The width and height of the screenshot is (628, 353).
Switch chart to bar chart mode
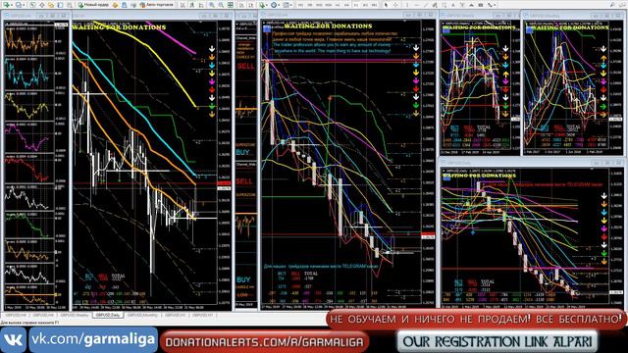[x=183, y=5]
